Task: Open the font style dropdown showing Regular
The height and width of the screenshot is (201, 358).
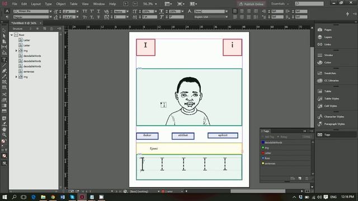Action: click(x=50, y=17)
